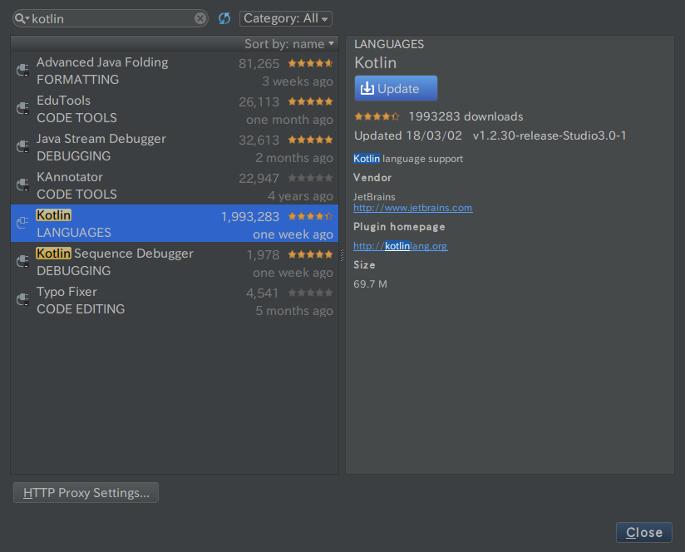Click the star rating of Kotlin in list
The image size is (685, 552).
(x=310, y=216)
